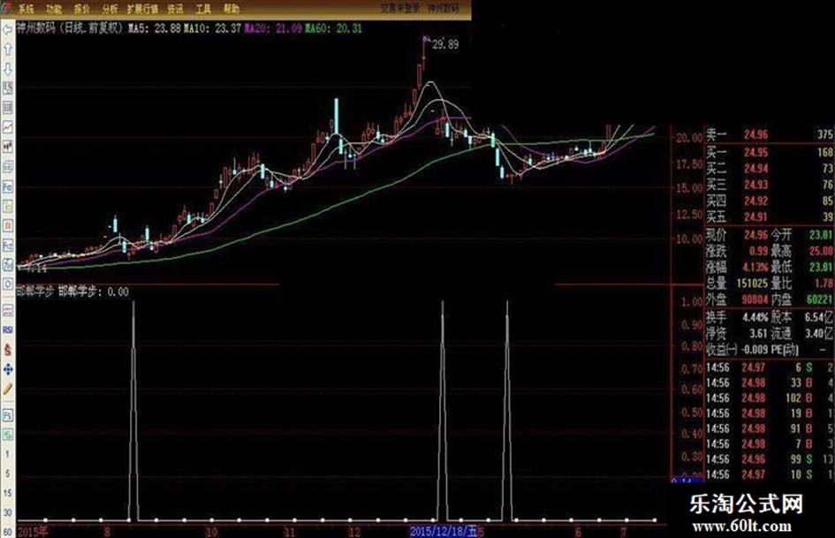Click the 邯郸学步: 0.00 indicator label

(94, 292)
